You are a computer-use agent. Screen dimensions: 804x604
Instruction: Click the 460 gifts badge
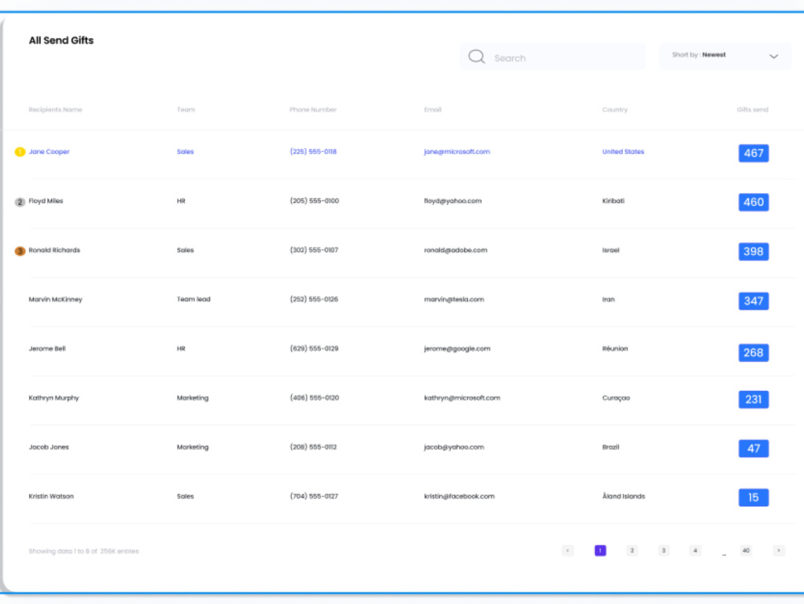pos(753,202)
